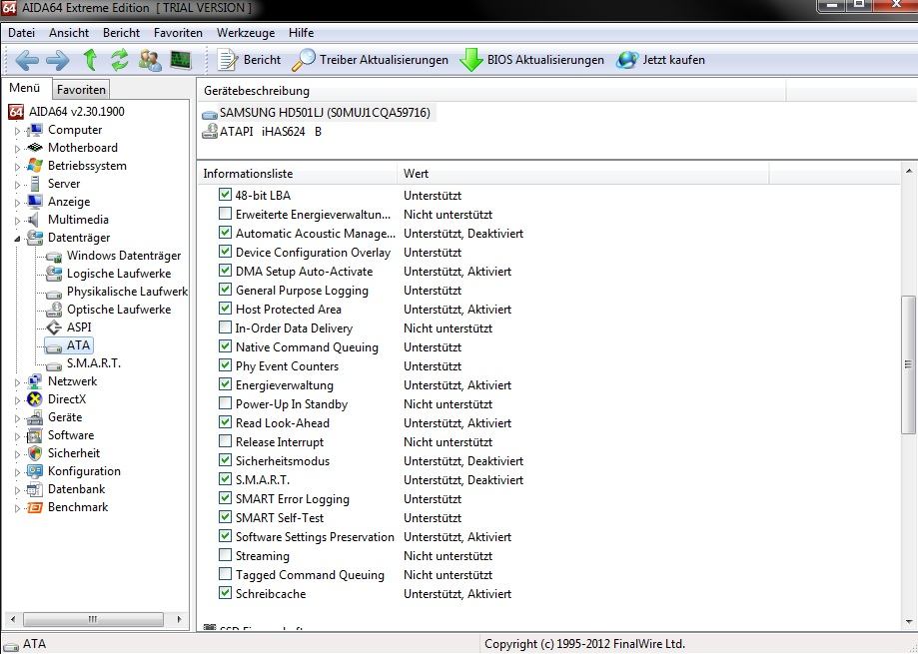Viewport: 918px width, 654px height.
Task: Click the Benchmark orange icon
Action: tap(35, 507)
